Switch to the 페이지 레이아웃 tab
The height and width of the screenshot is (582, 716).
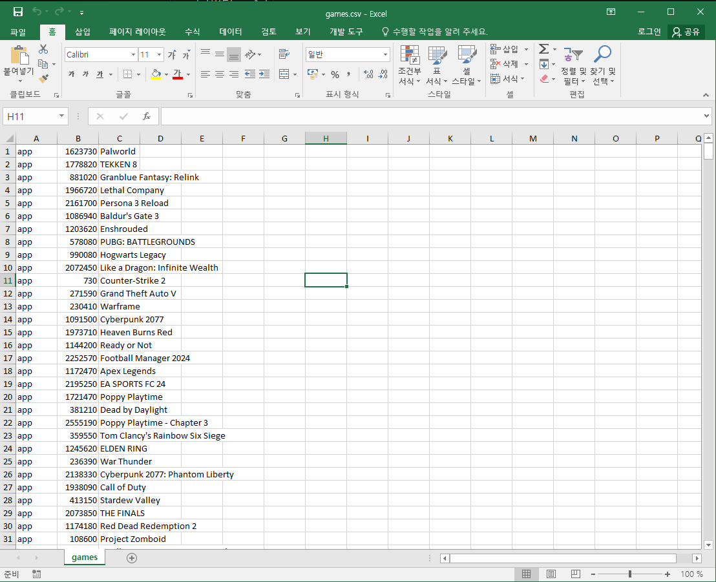pyautogui.click(x=138, y=32)
